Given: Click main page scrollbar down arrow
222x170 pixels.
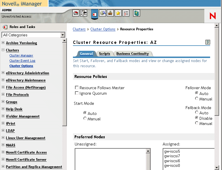Looking at the screenshot, I should pos(217,167).
